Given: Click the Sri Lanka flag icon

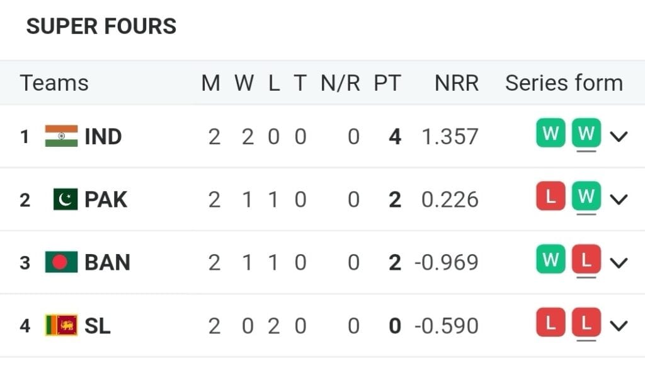Looking at the screenshot, I should tap(61, 325).
